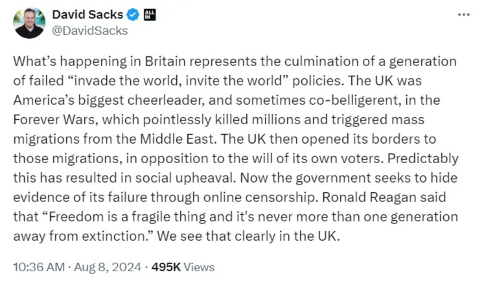The width and height of the screenshot is (484, 281).
Task: Click the word "Britain" in the first line
Action: click(165, 62)
